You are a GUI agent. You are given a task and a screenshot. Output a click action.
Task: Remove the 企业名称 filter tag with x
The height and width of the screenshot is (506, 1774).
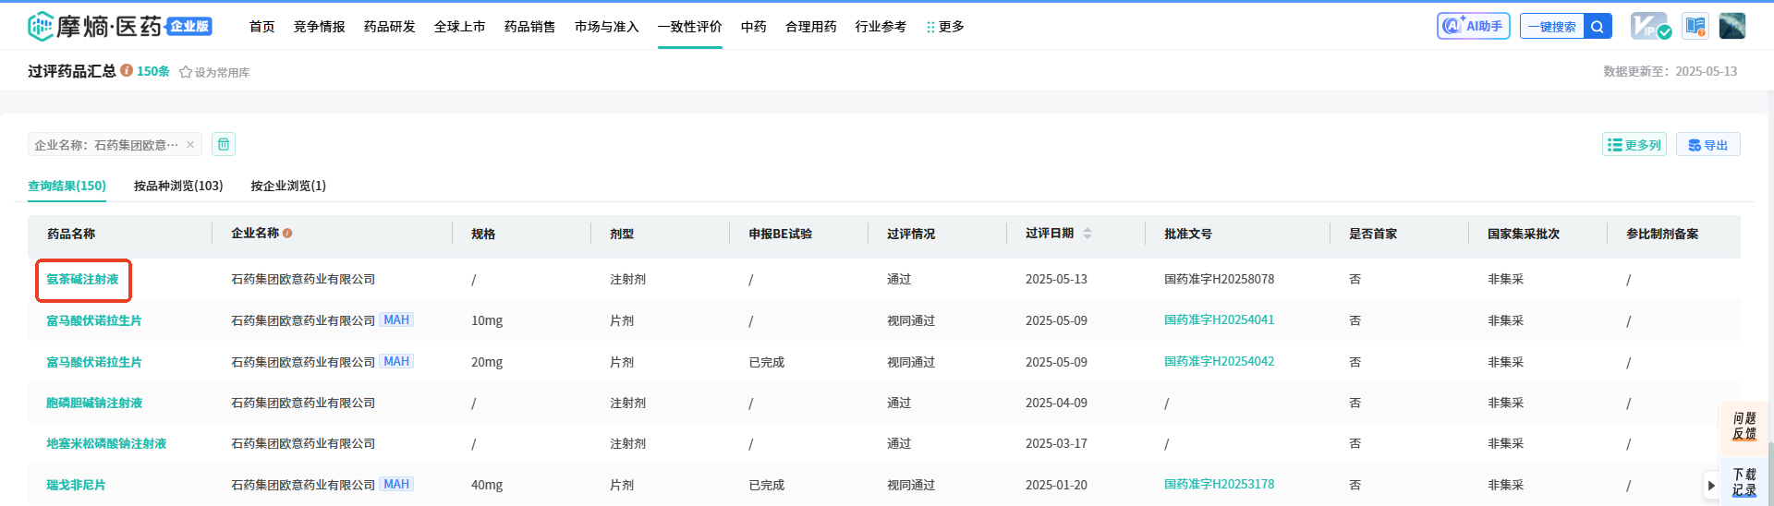[190, 144]
